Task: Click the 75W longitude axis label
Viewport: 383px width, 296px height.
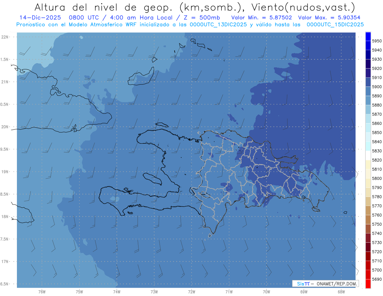Action: point(79,292)
